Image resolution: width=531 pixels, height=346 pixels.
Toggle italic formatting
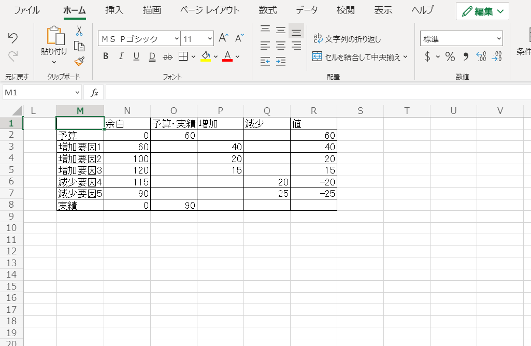tap(121, 56)
